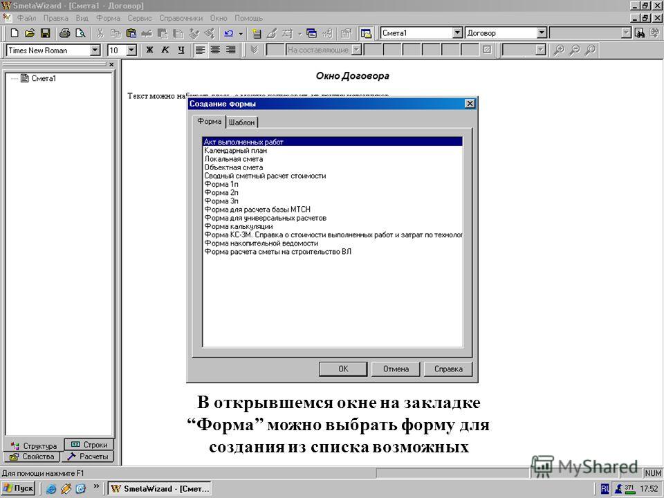Screen dimensions: 664x498
Task: Open the Справочники menu
Action: click(181, 18)
